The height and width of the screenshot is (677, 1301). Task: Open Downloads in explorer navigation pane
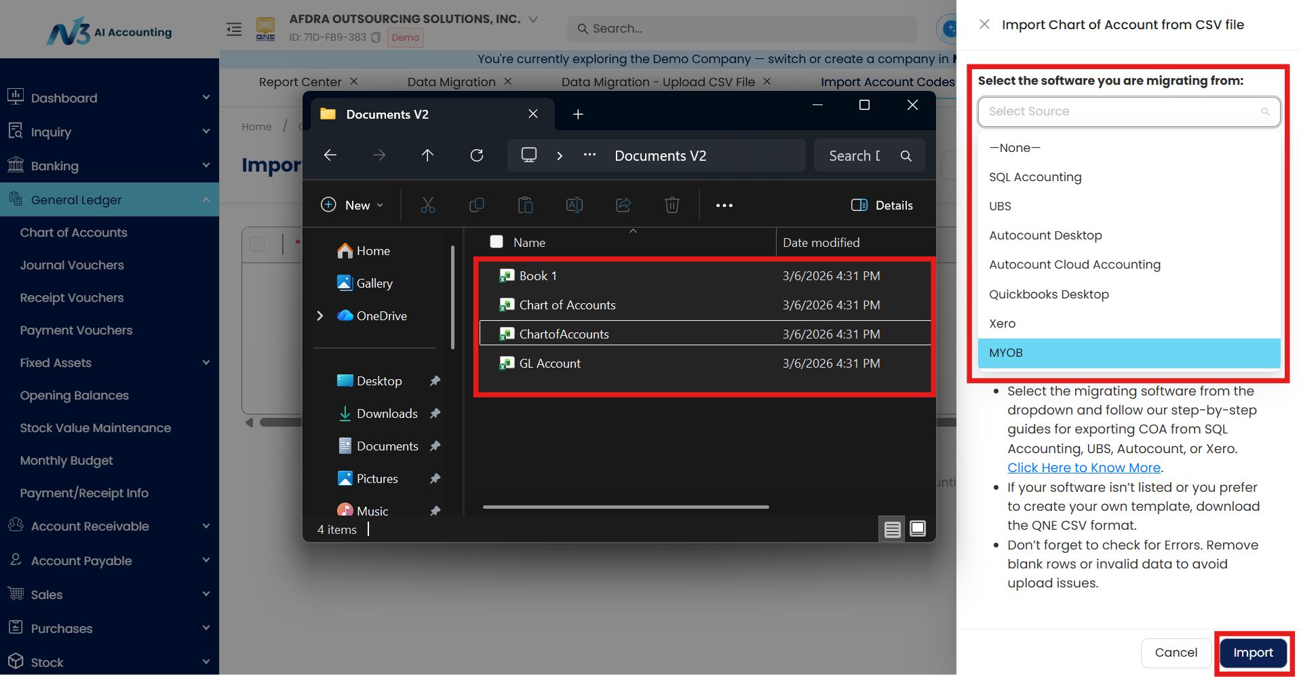tap(387, 414)
